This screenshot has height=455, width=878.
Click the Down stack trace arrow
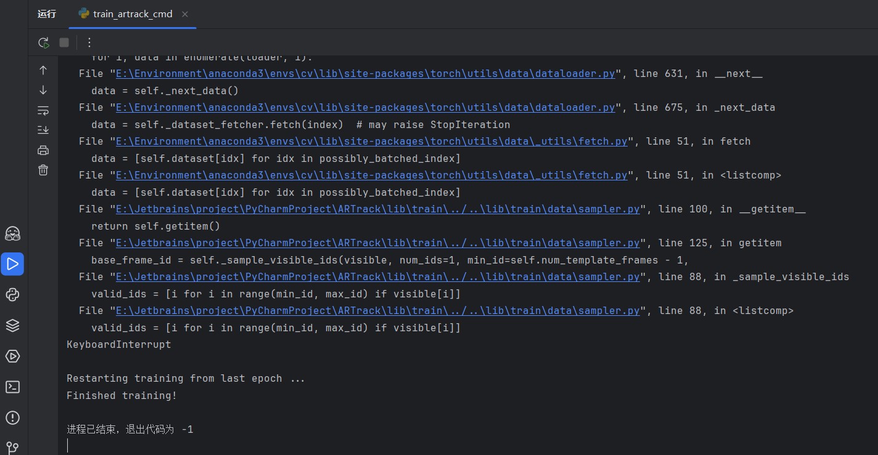click(x=43, y=90)
